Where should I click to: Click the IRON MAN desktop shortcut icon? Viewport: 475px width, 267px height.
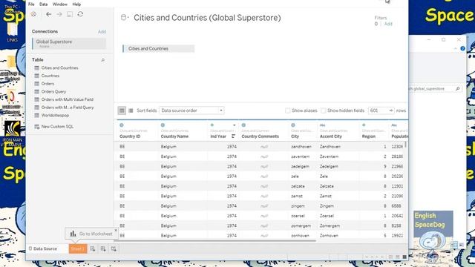[x=13, y=133]
